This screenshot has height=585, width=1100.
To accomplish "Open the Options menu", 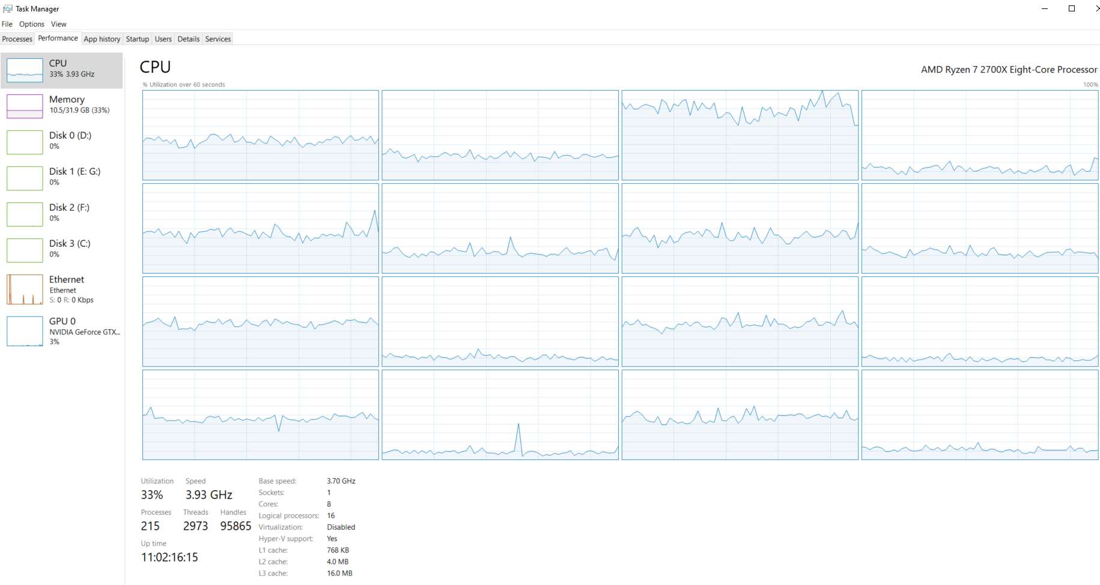I will [x=32, y=24].
